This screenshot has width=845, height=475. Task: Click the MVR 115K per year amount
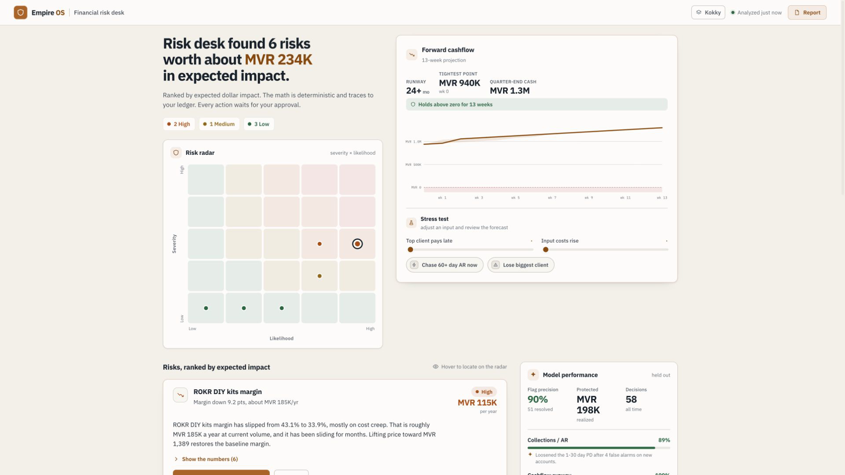[477, 402]
